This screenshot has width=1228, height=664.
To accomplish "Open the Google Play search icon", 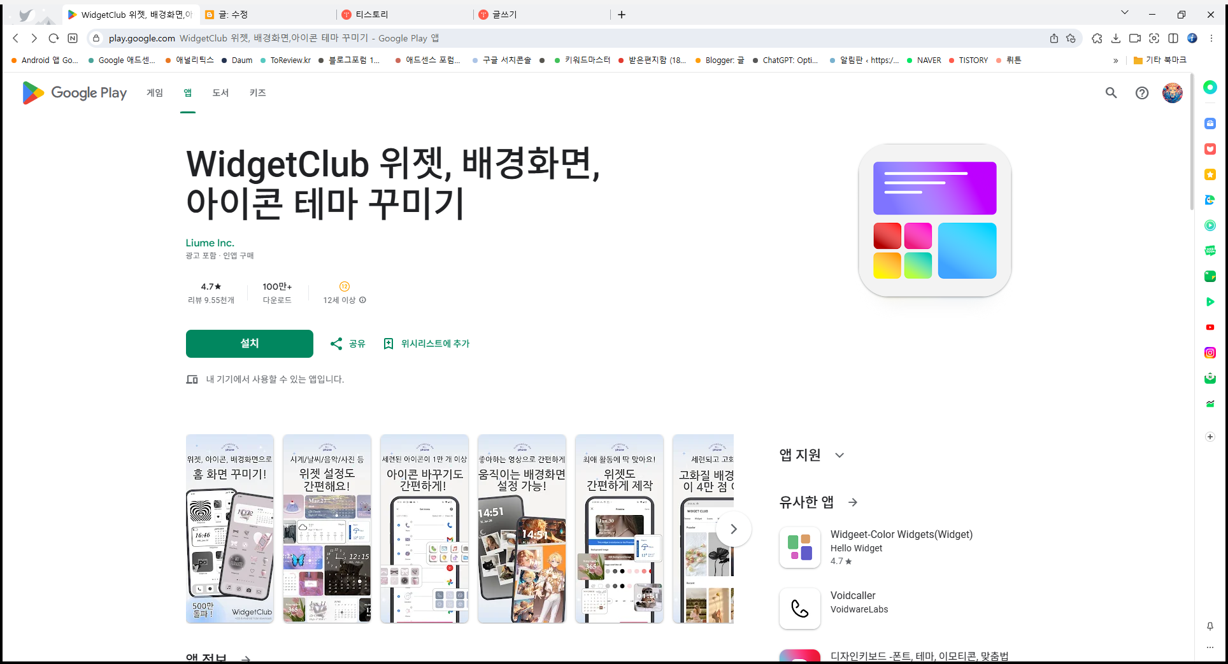I will (x=1111, y=93).
